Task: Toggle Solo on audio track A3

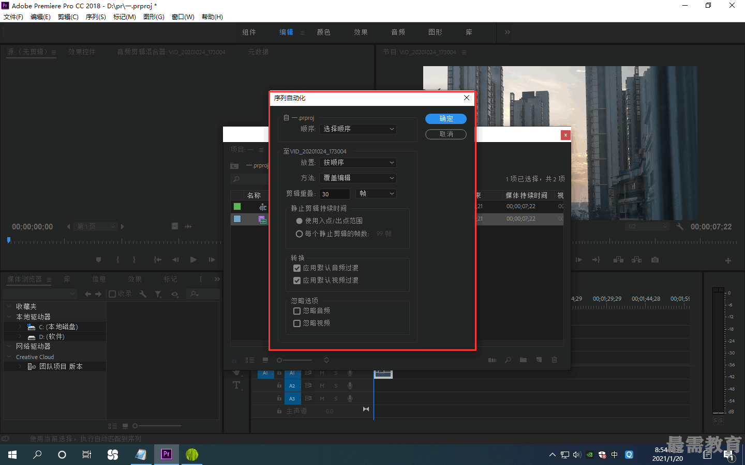Action: [x=336, y=398]
